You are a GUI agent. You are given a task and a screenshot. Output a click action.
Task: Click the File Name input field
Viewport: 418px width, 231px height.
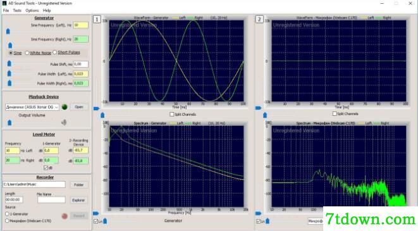pos(51,199)
